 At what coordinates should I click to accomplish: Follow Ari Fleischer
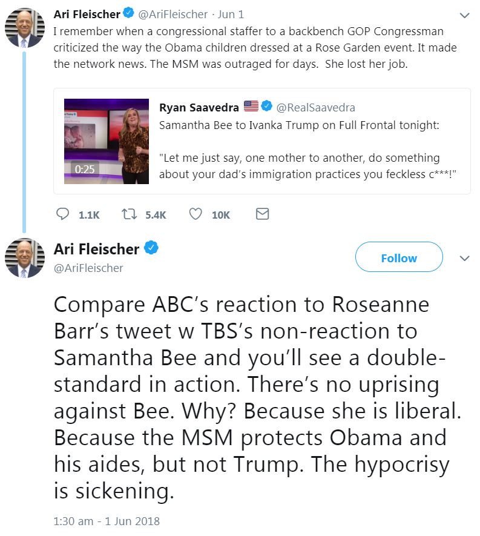pyautogui.click(x=398, y=257)
